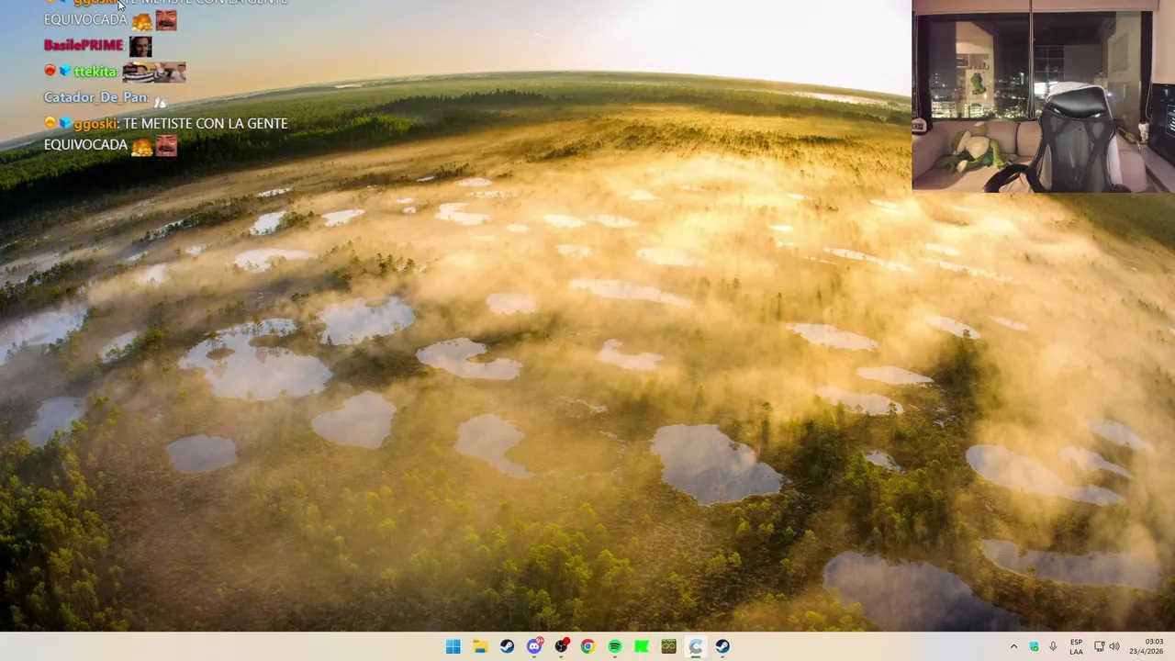The image size is (1175, 661).
Task: Open the bright green app icon in taskbar
Action: click(x=642, y=646)
